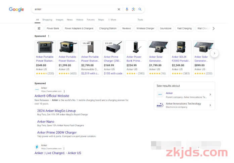234x163 pixels.
Task: Click Anker Innovations Technology text link
Action: point(183,104)
